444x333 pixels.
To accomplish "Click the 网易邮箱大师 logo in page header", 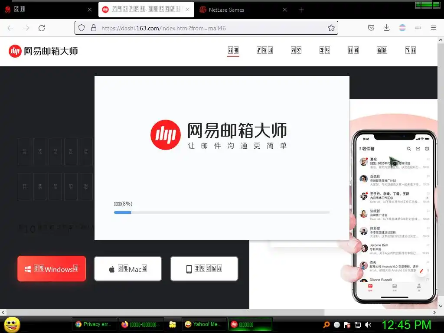I will click(x=43, y=51).
